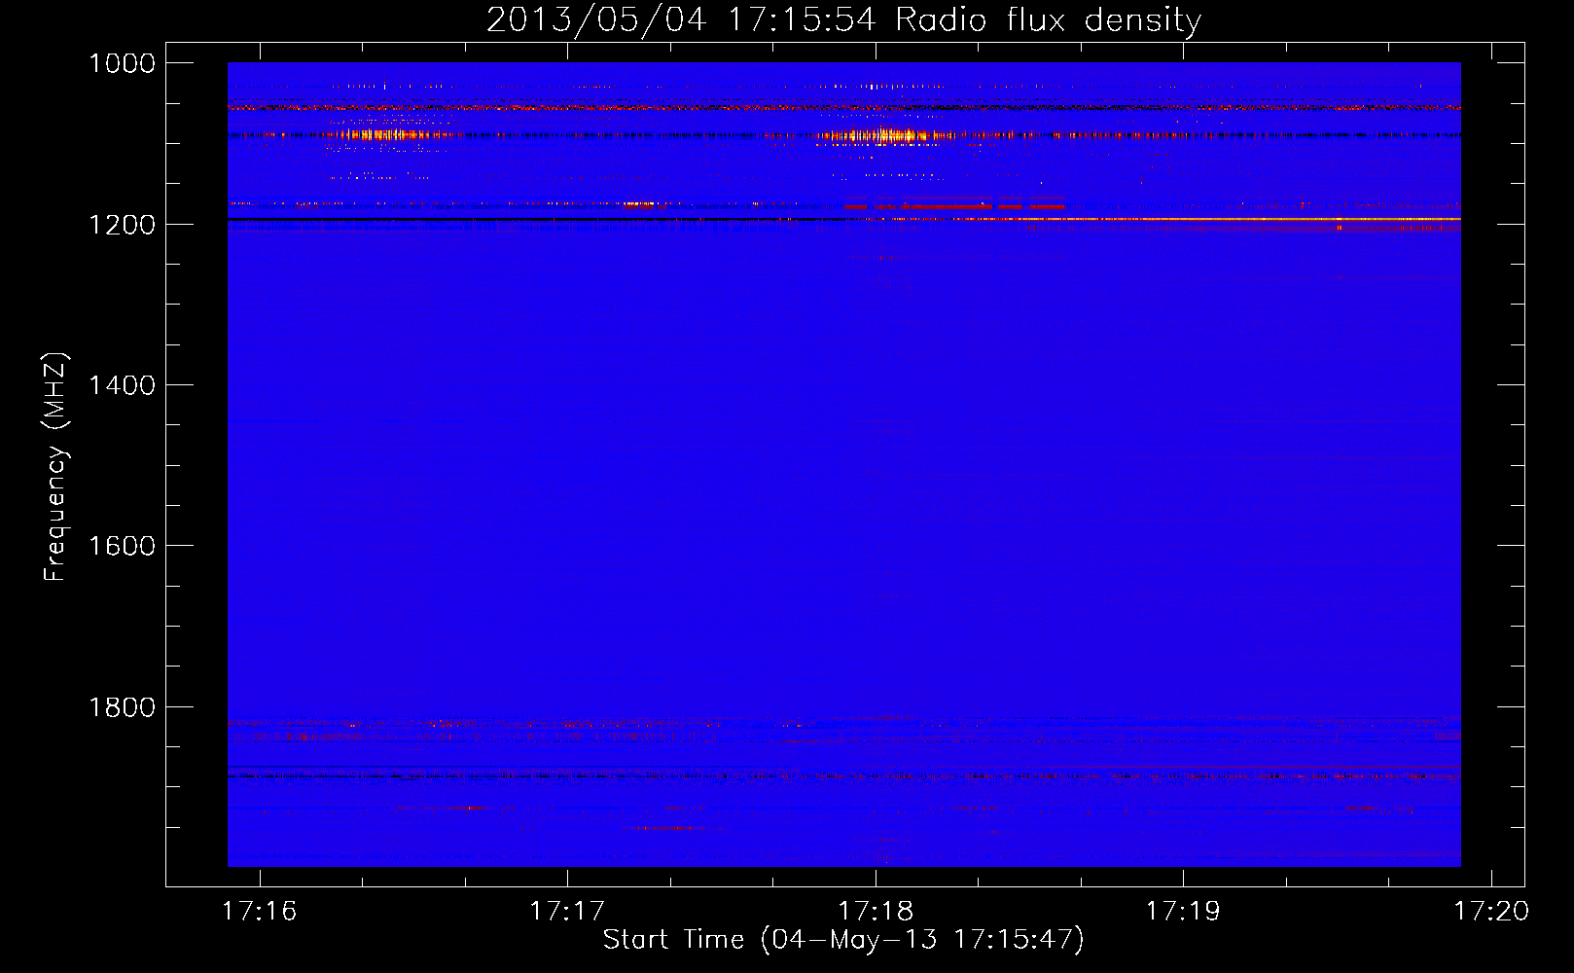Click the 1800 frequency tick label
This screenshot has width=1574, height=973.
122,707
